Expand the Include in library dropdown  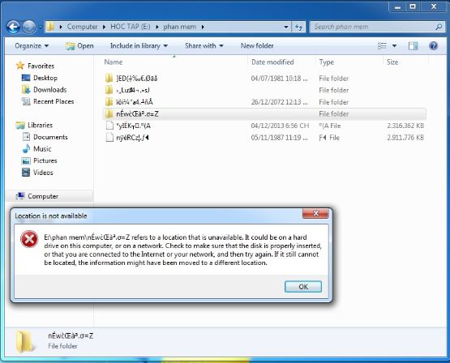[x=139, y=46]
